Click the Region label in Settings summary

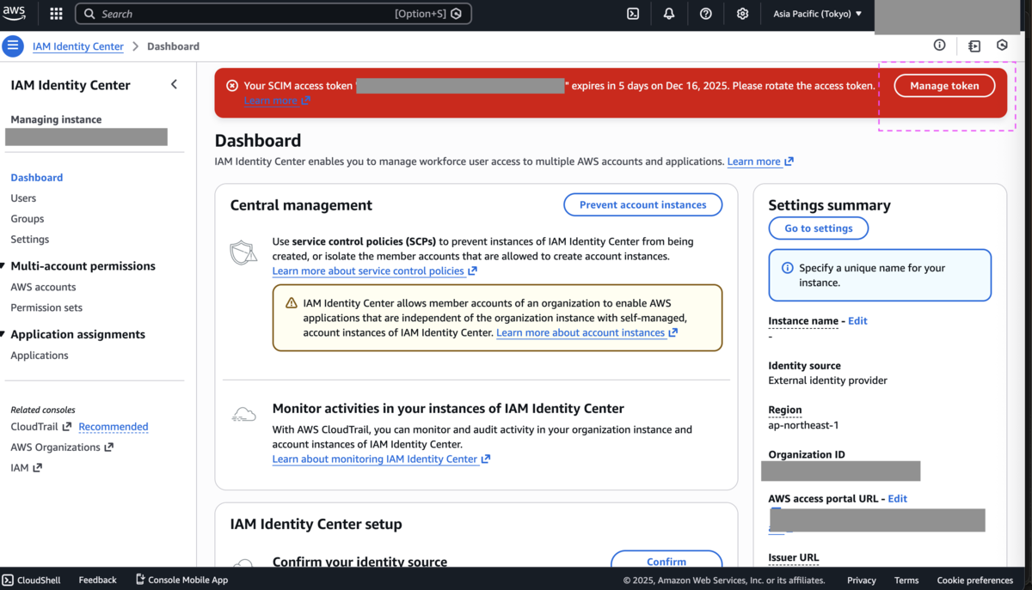(785, 411)
